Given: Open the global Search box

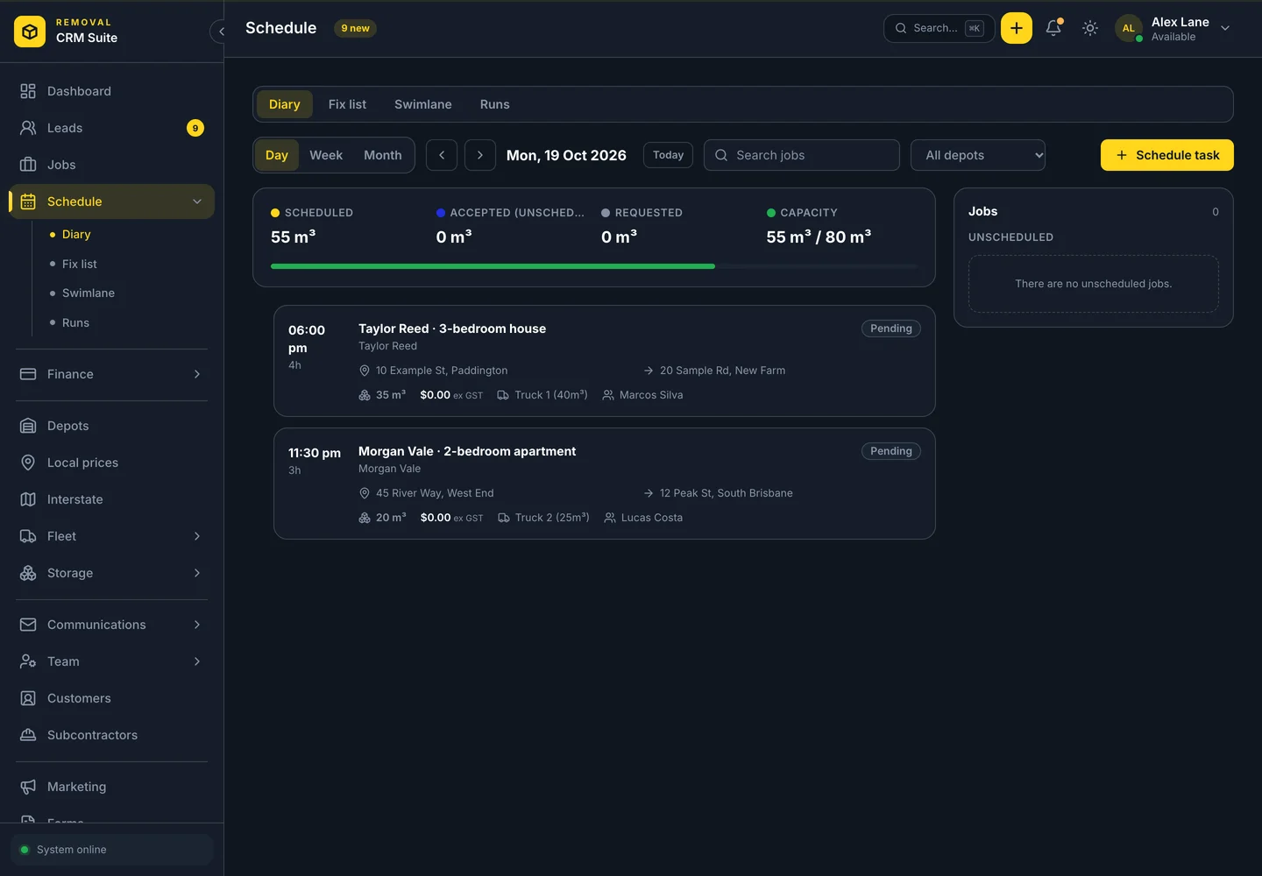Looking at the screenshot, I should pyautogui.click(x=939, y=28).
